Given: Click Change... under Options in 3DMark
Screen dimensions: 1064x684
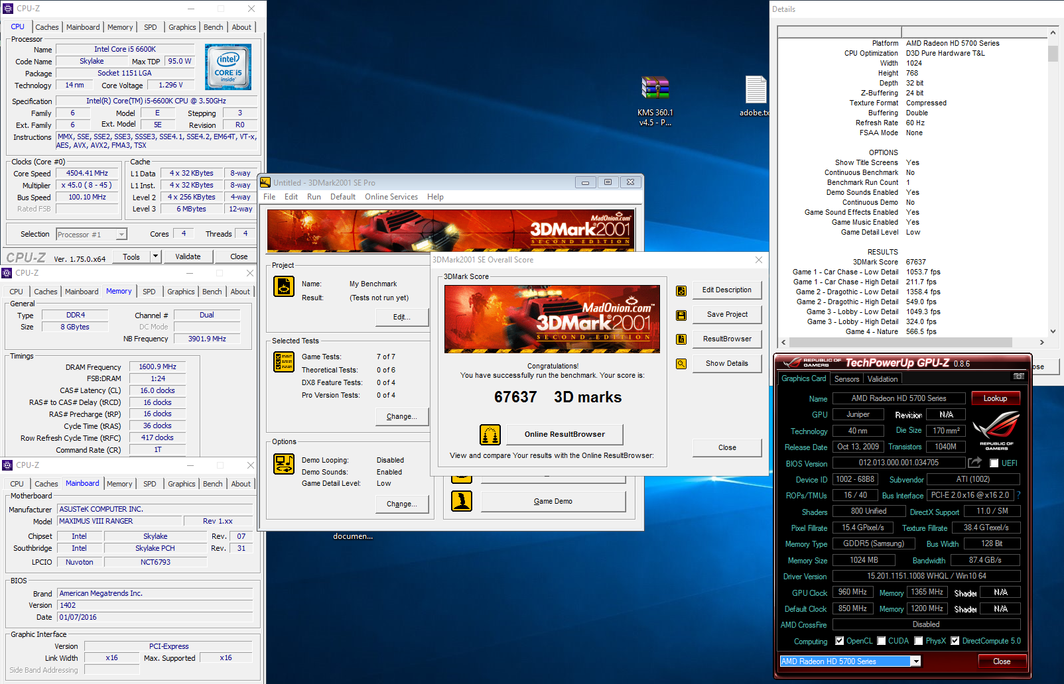Looking at the screenshot, I should coord(402,504).
